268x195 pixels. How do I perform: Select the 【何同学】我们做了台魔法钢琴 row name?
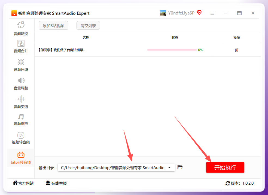[x=62, y=50]
